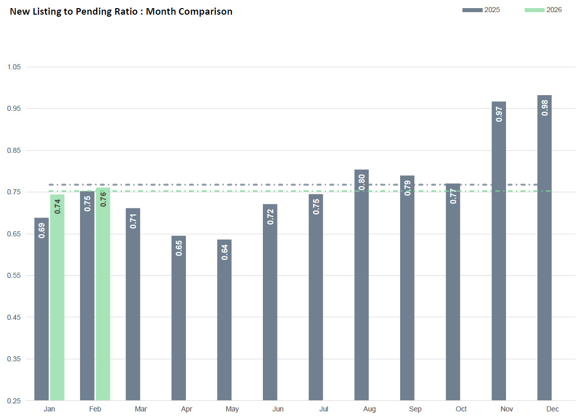
Task: Click the December bar labeled 0.98
Action: [x=544, y=248]
